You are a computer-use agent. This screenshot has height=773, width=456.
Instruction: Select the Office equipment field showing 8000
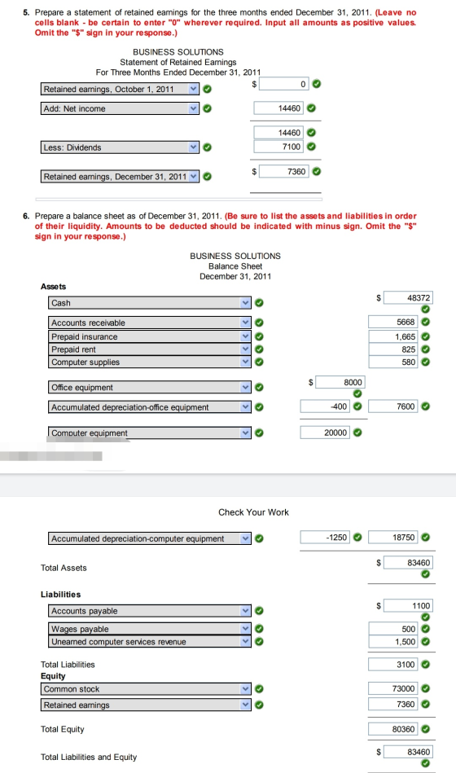340,382
